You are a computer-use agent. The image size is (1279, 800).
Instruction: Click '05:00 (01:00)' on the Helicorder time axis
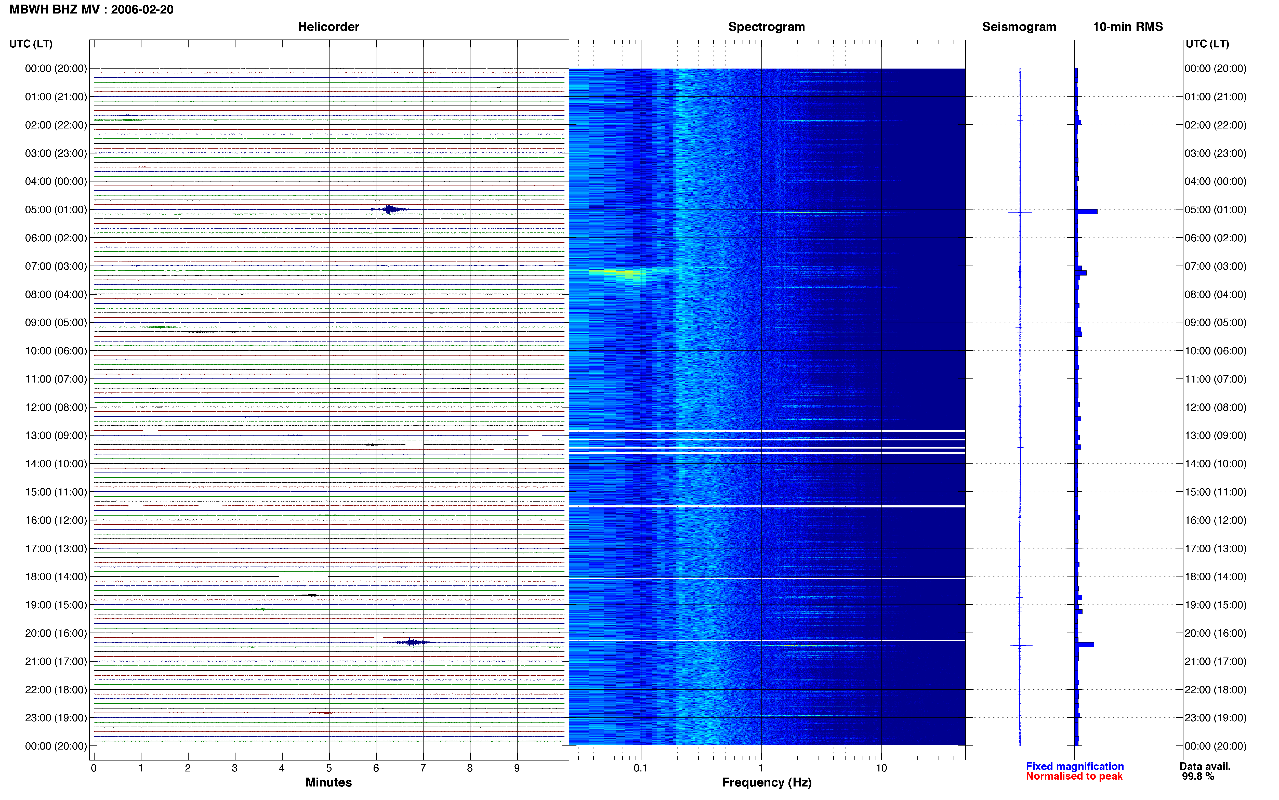click(56, 209)
